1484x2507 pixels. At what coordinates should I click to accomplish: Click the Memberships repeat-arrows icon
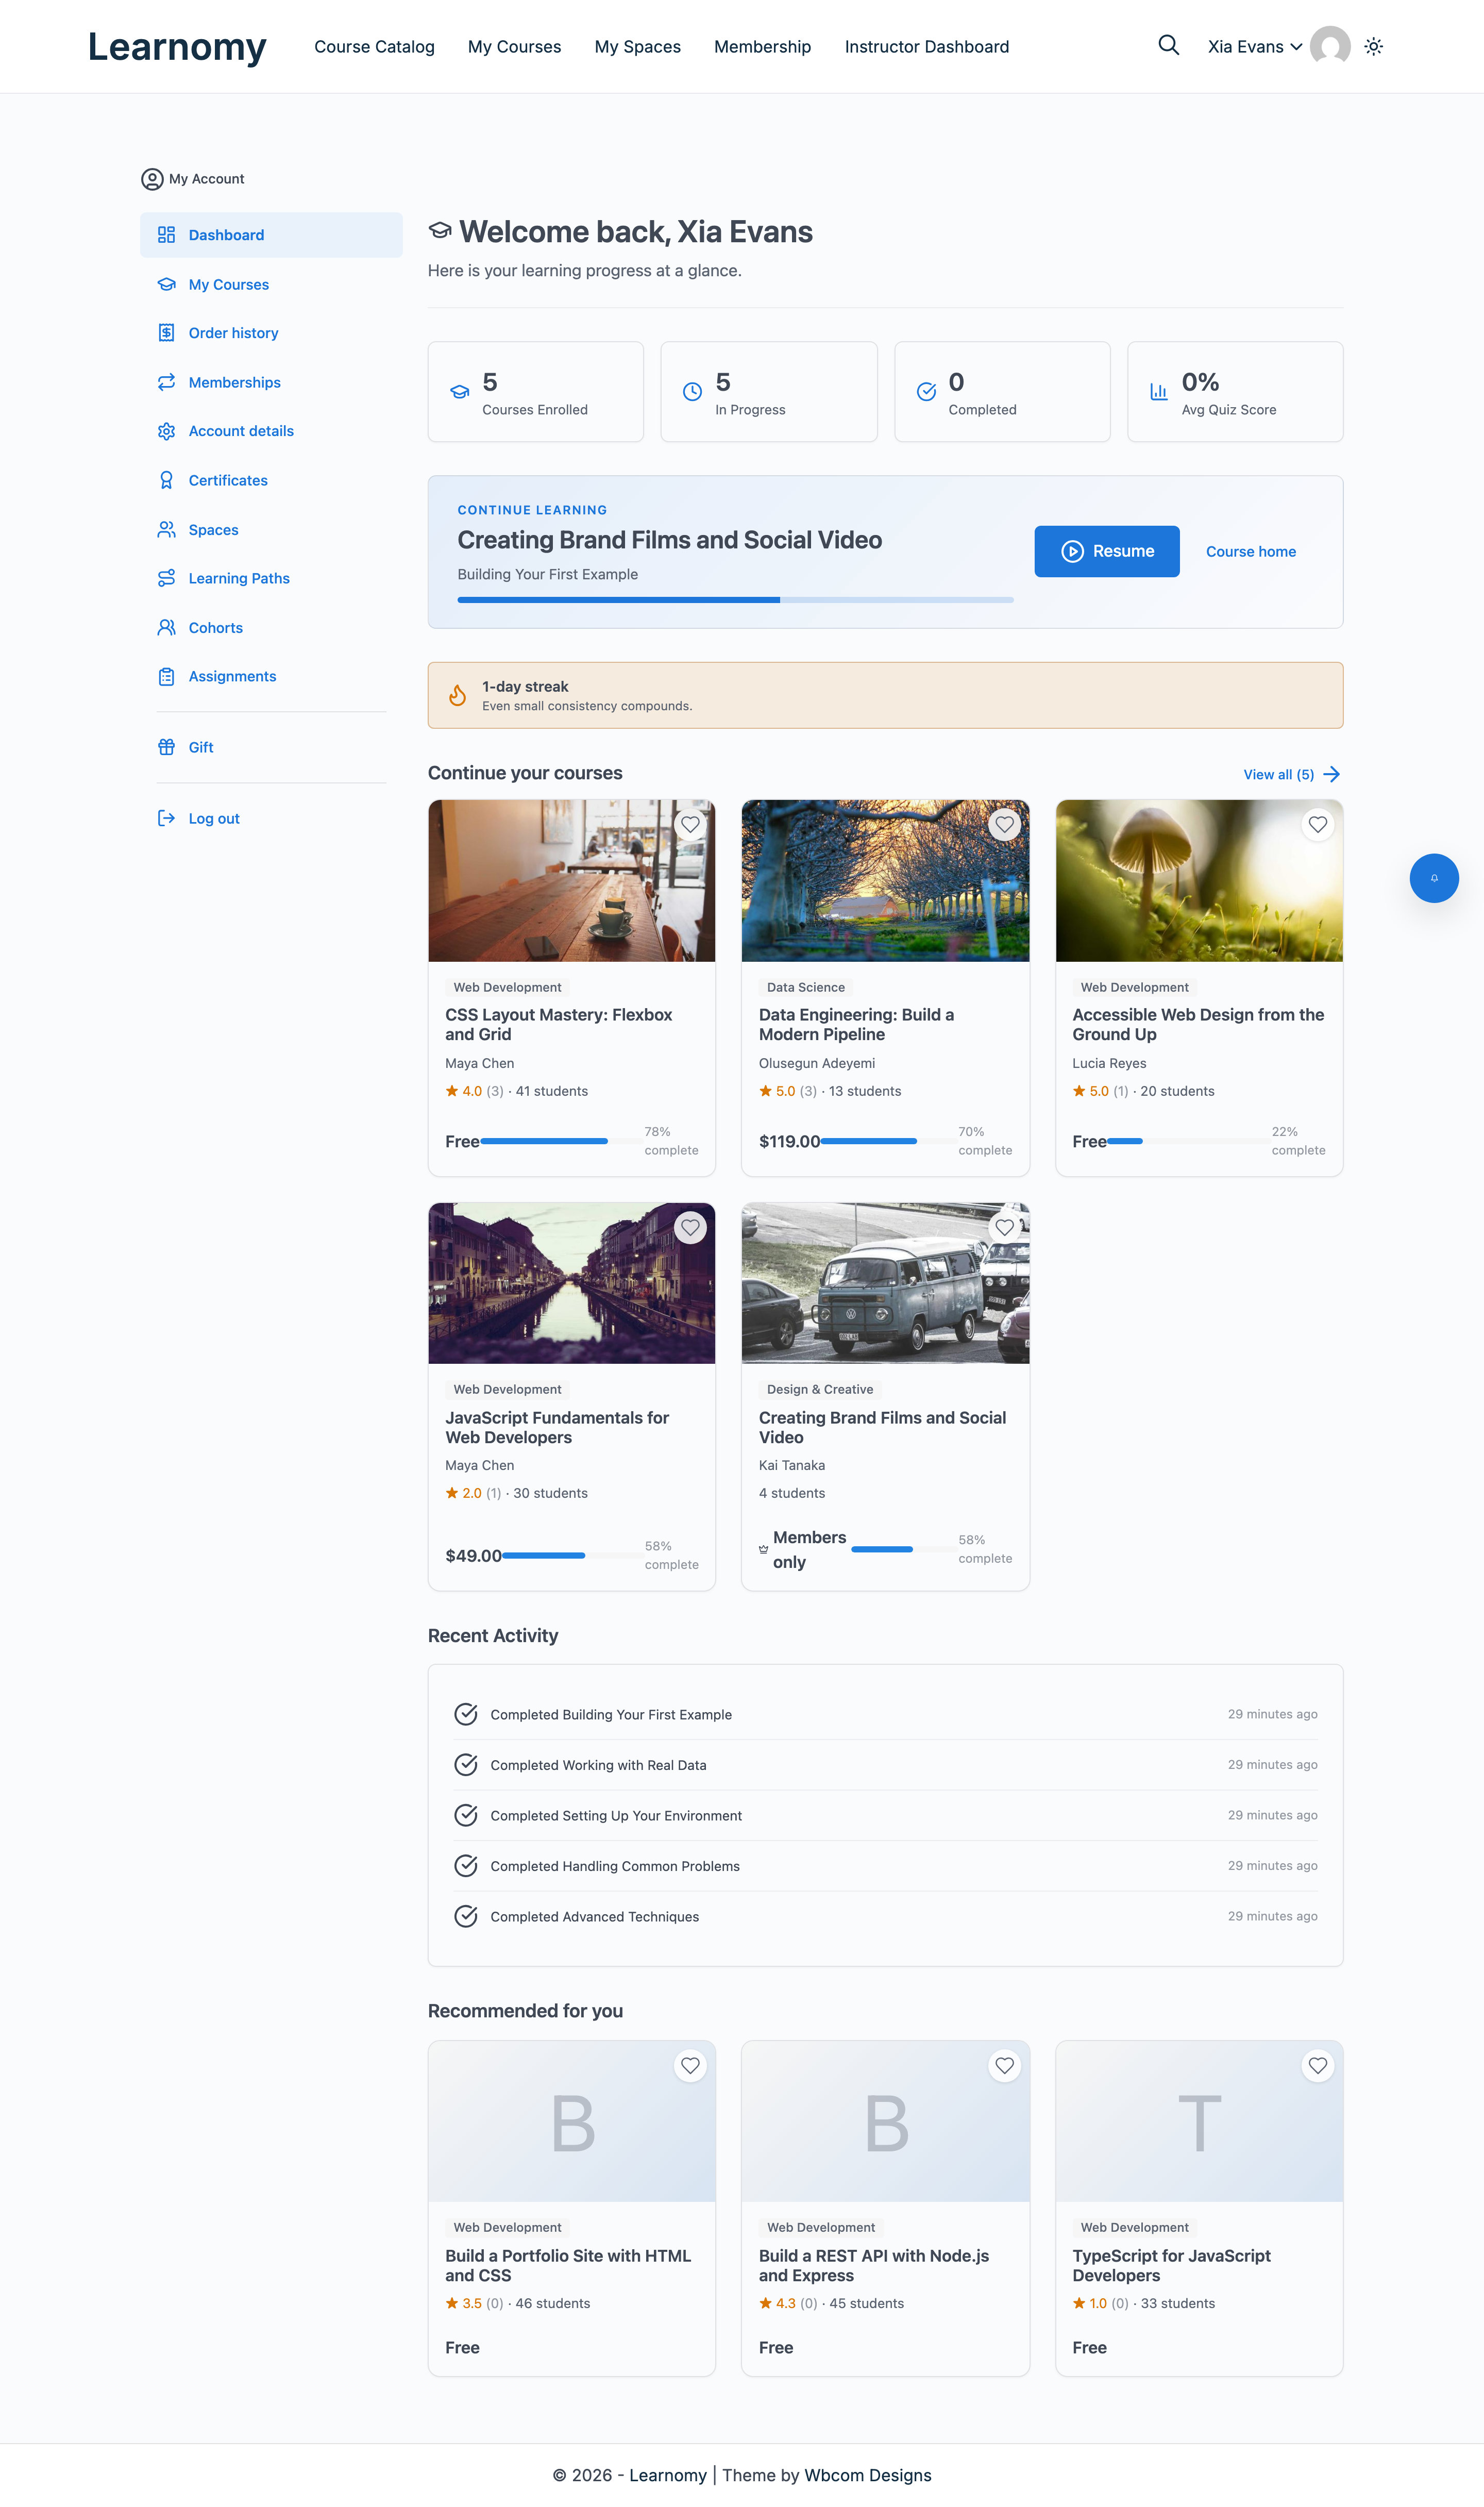pos(166,382)
